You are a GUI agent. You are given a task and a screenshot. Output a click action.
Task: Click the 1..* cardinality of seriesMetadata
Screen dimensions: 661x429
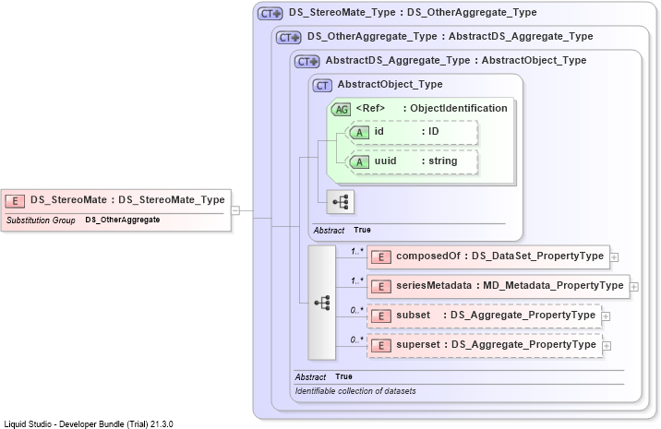pos(357,281)
